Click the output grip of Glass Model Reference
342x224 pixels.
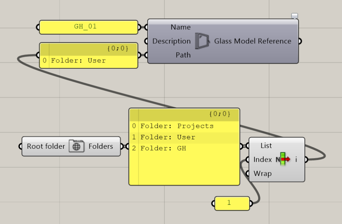pyautogui.click(x=300, y=41)
